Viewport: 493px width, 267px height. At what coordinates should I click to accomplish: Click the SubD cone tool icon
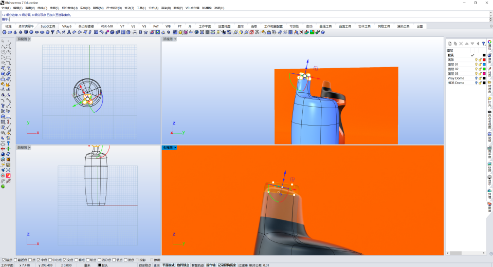pos(15,32)
